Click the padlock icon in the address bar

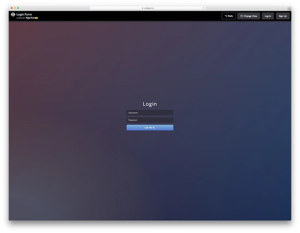click(x=142, y=8)
